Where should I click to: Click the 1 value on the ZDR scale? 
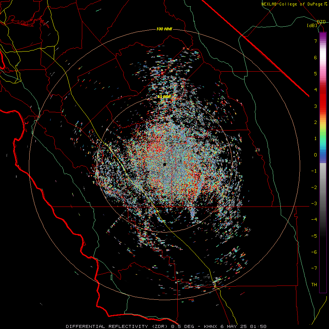315,139
